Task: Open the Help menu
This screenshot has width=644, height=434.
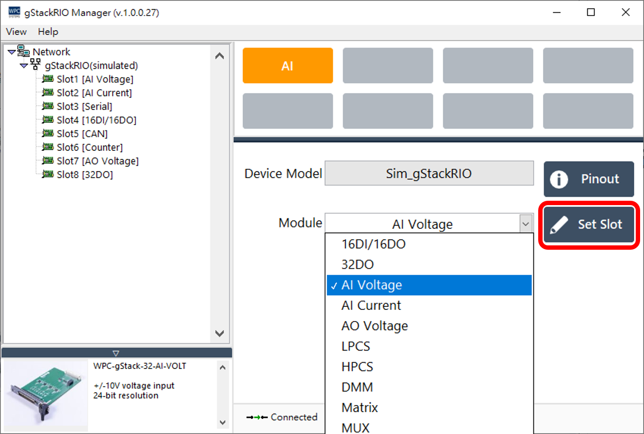Action: 48,32
